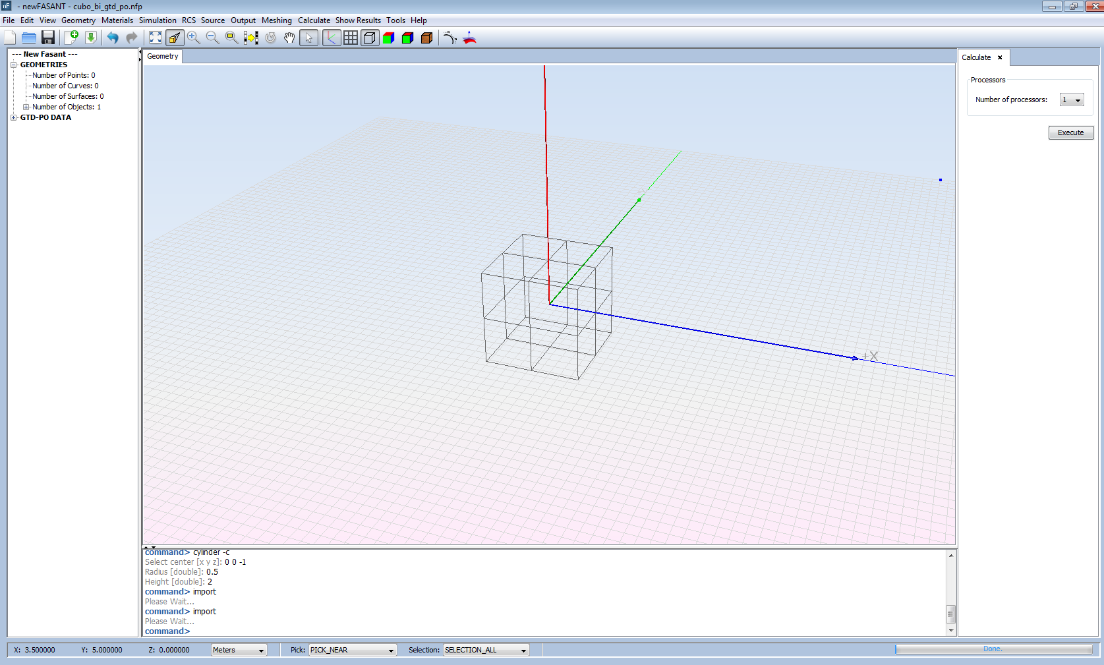Click the Undo arrow icon
The image size is (1104, 665).
coord(113,38)
